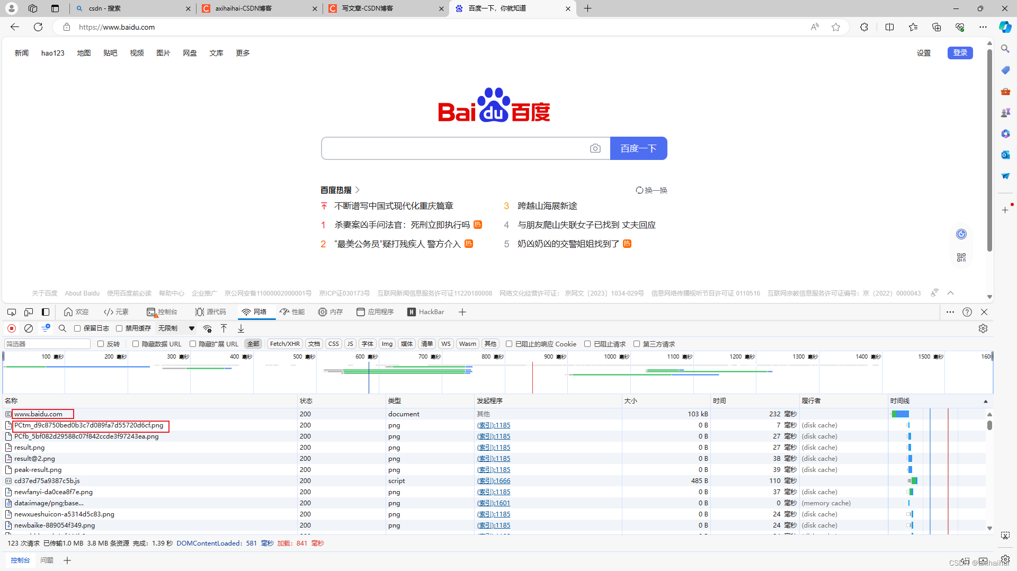Filter requests by Fetch/XHR
This screenshot has height=571, width=1017.
285,344
